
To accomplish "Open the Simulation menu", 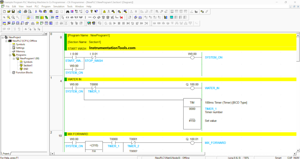I will pyautogui.click(x=58, y=7).
